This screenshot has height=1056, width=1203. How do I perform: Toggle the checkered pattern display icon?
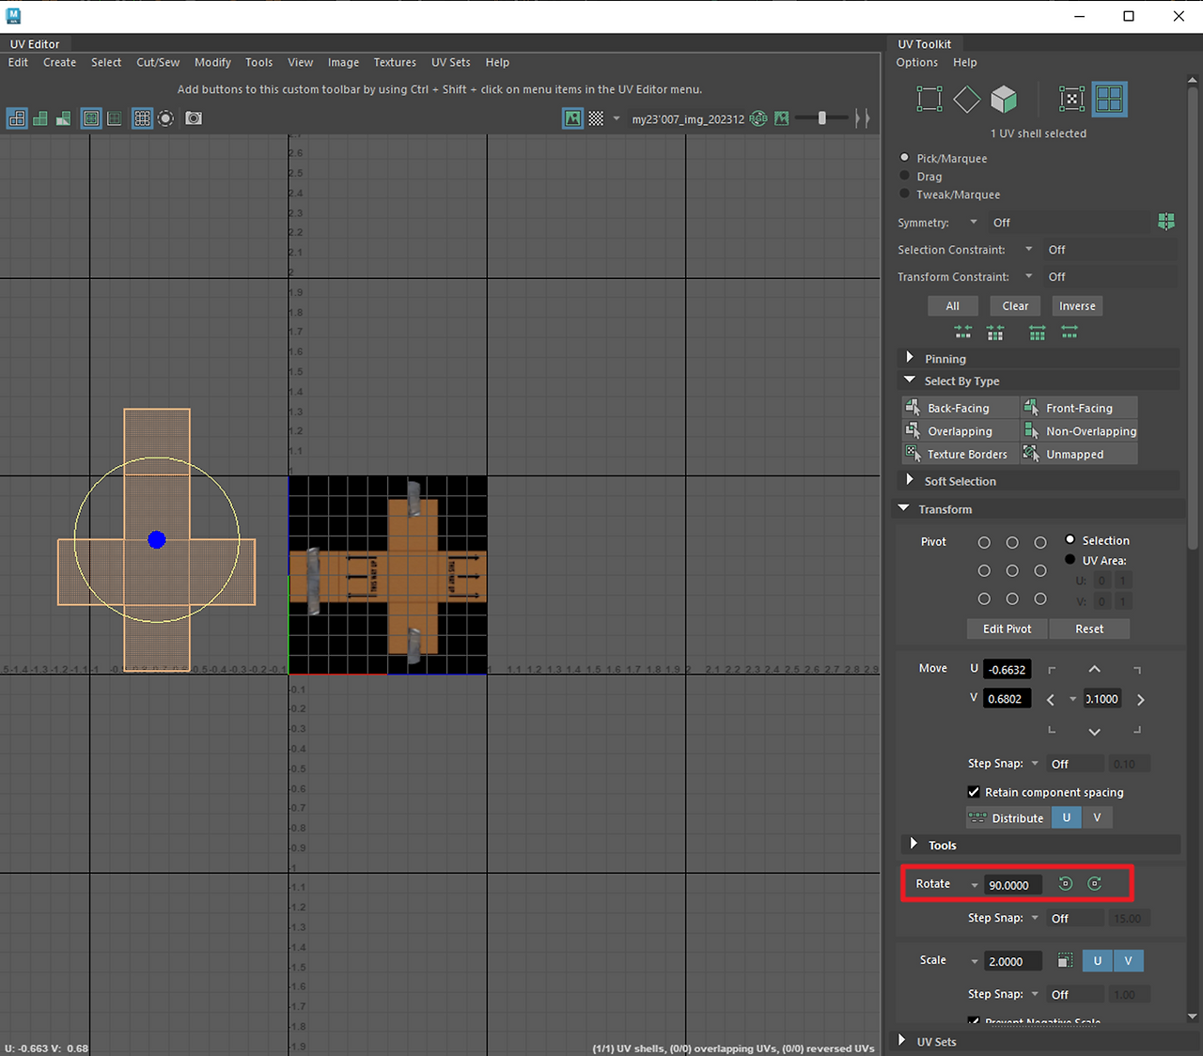coord(595,118)
